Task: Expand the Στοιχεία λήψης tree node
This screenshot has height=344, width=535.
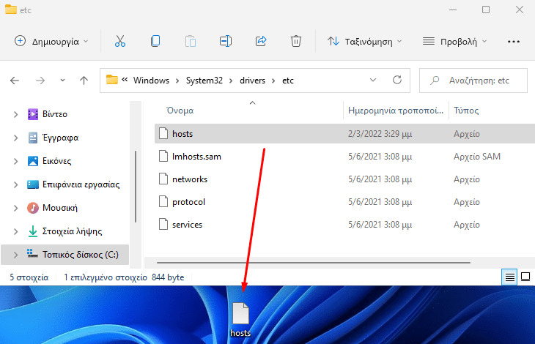Action: 15,231
